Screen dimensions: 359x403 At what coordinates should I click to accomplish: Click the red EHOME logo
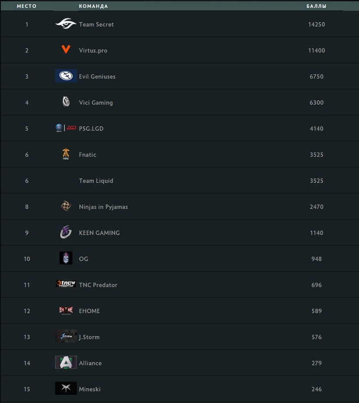[x=66, y=310]
